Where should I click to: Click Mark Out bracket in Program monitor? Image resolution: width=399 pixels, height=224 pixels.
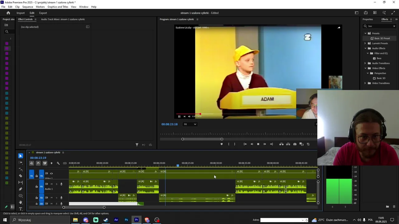point(235,144)
